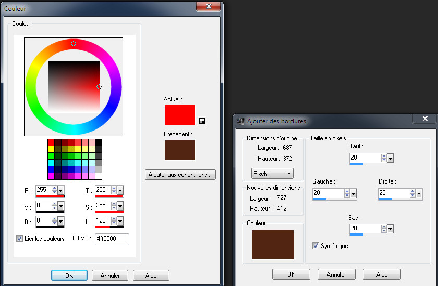438x286 pixels.
Task: Click the saturation-lightness square in color wheel
Action: (x=73, y=86)
